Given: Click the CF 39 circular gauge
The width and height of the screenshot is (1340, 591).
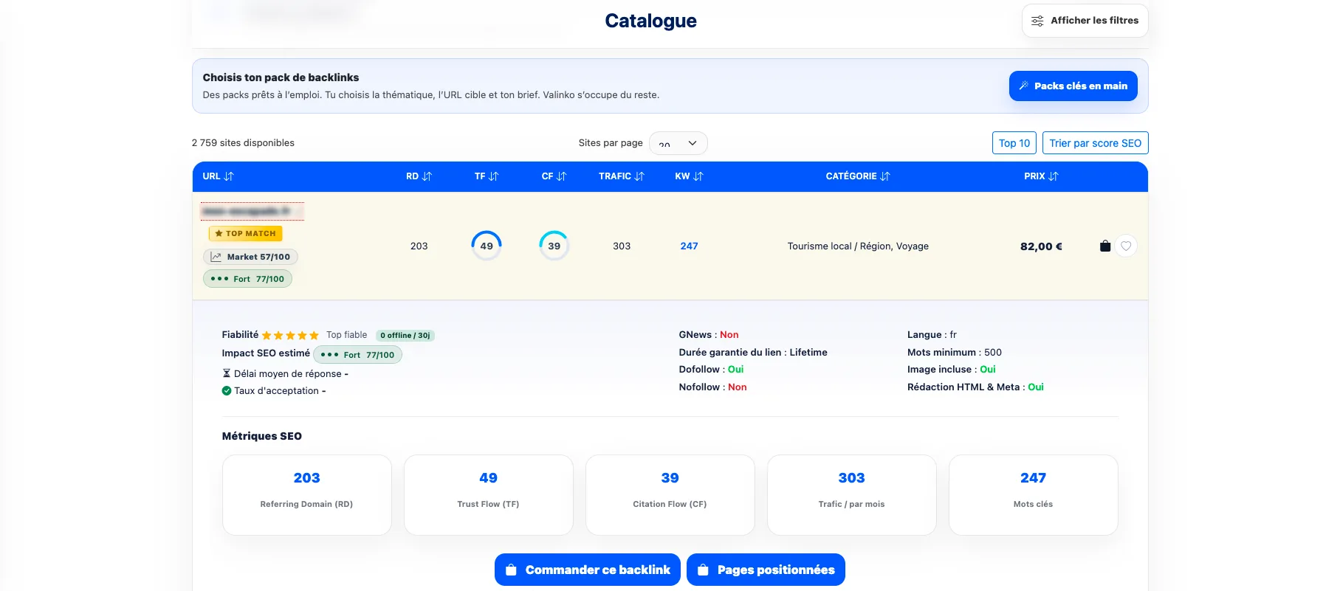Looking at the screenshot, I should (554, 246).
